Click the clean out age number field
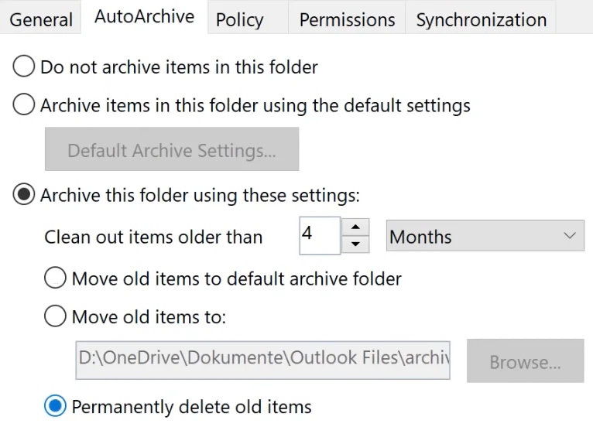This screenshot has height=427, width=593. [x=320, y=236]
